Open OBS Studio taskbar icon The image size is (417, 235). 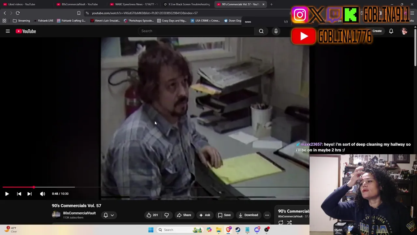pyautogui.click(x=266, y=230)
